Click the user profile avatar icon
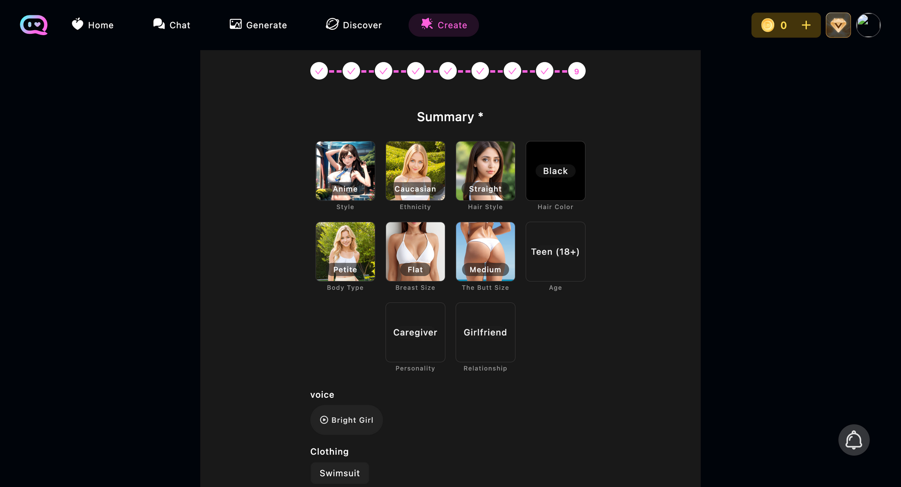The height and width of the screenshot is (487, 901). click(x=867, y=25)
